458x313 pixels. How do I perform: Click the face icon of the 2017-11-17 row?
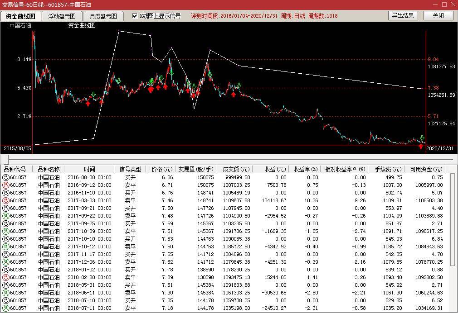click(5, 254)
